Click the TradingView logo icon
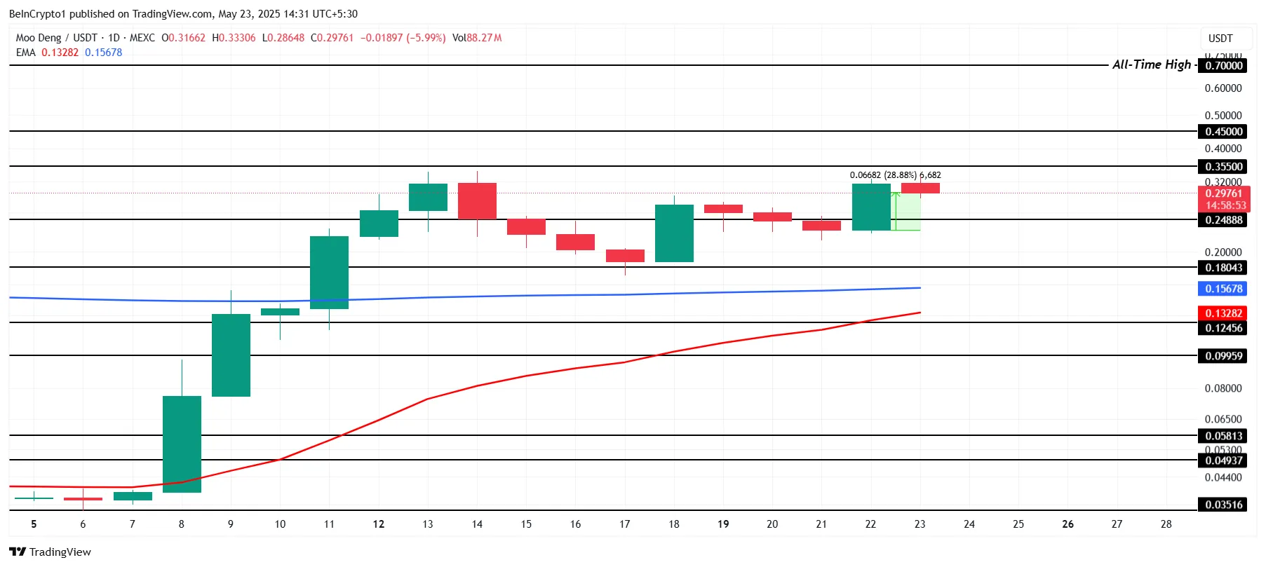Viewport: 1266px width, 567px height. (x=18, y=552)
